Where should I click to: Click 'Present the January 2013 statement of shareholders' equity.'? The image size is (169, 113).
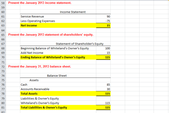coord(51,35)
